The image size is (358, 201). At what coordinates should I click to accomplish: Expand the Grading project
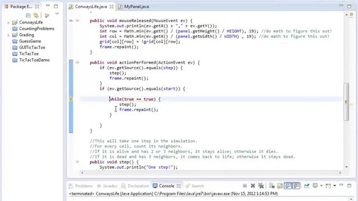(x=8, y=35)
